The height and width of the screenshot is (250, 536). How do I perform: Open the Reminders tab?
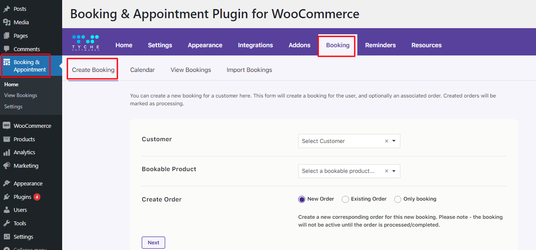380,45
